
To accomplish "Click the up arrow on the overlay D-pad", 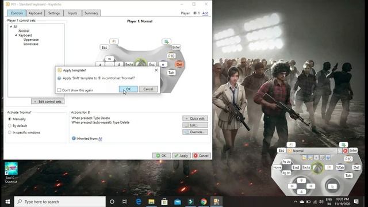I will pyautogui.click(x=301, y=180).
